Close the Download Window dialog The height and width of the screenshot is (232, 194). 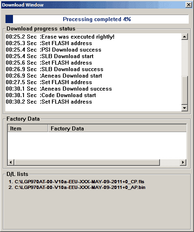coord(189,5)
